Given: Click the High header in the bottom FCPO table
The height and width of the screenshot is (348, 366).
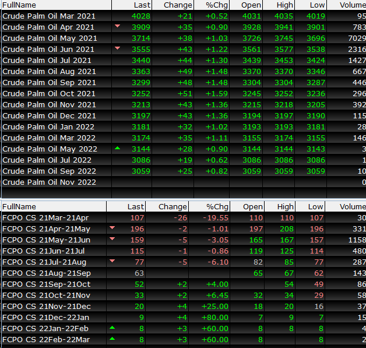Looking at the screenshot, I should click(x=280, y=206).
